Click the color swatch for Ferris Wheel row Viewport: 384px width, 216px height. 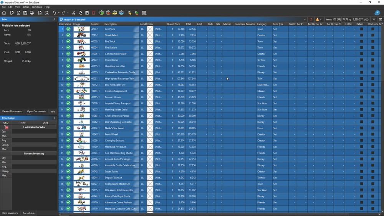[150, 134]
